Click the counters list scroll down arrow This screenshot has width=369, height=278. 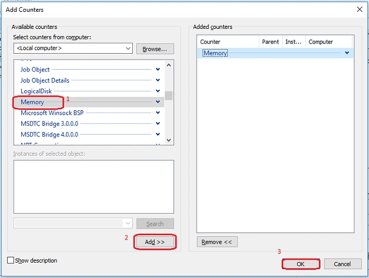point(169,140)
